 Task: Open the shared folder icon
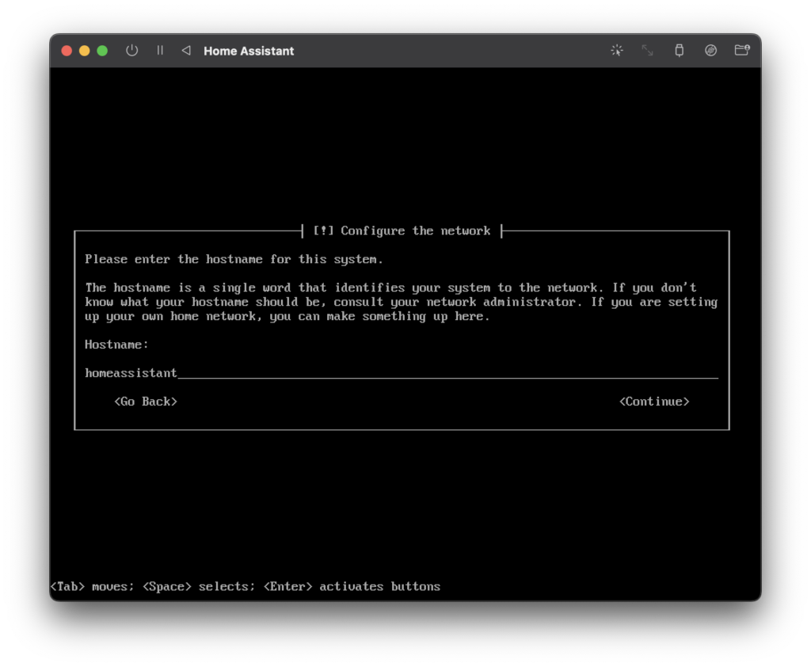tap(742, 50)
